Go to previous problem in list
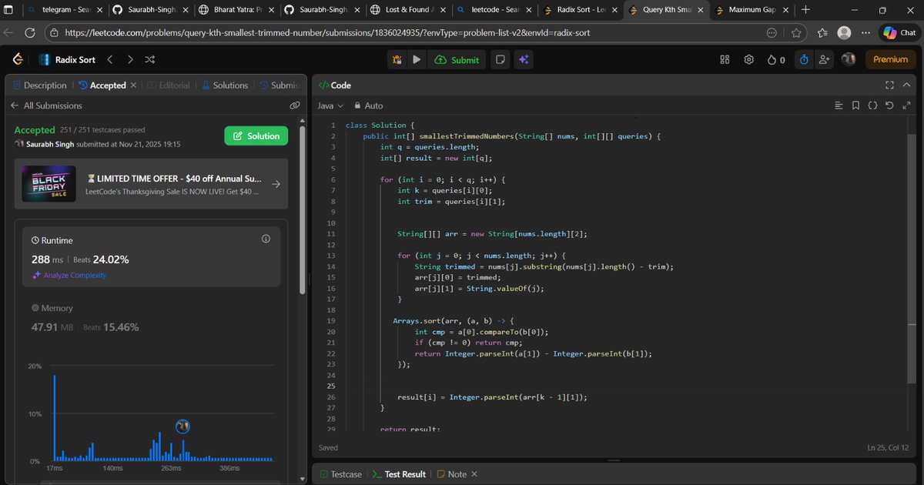 pos(110,59)
